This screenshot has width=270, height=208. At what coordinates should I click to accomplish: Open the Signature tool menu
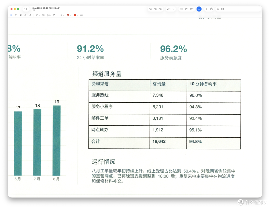point(49,15)
